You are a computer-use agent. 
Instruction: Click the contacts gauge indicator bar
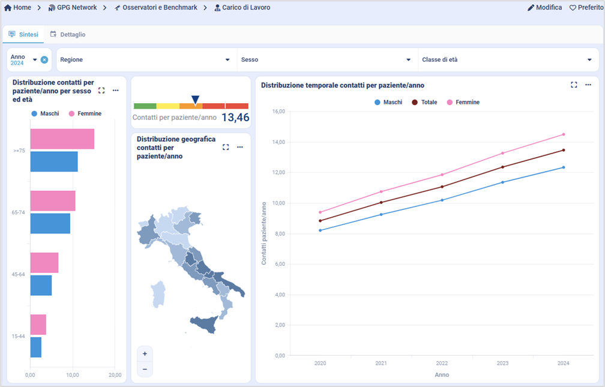point(191,106)
